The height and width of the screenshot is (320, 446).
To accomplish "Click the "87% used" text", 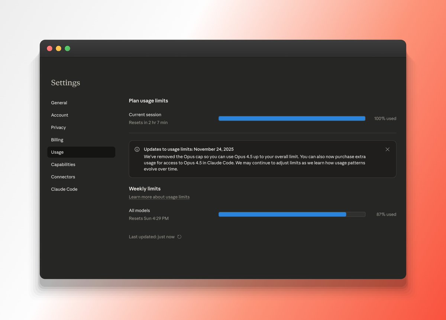I will (386, 214).
